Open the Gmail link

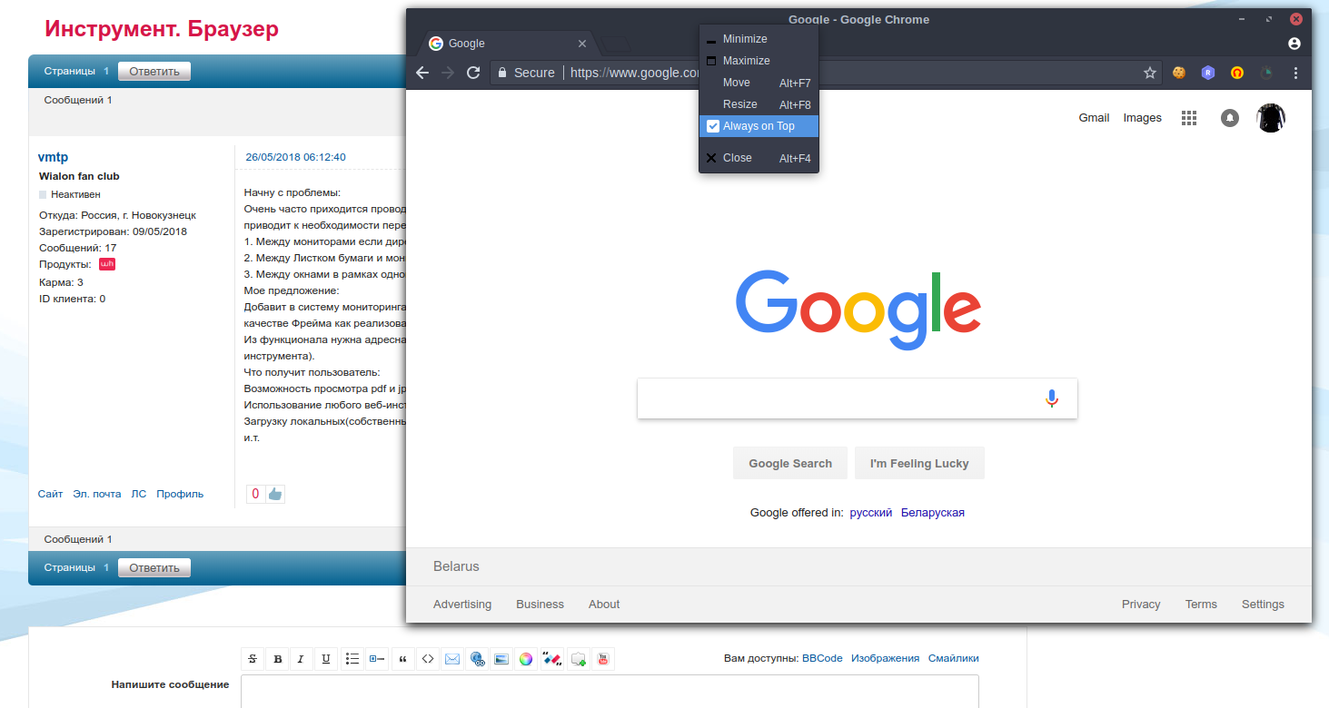(1094, 118)
